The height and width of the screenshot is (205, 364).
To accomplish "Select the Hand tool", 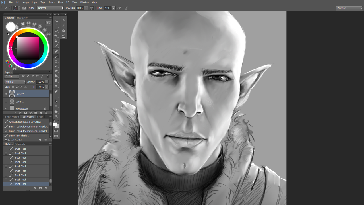I will (x=56, y=112).
